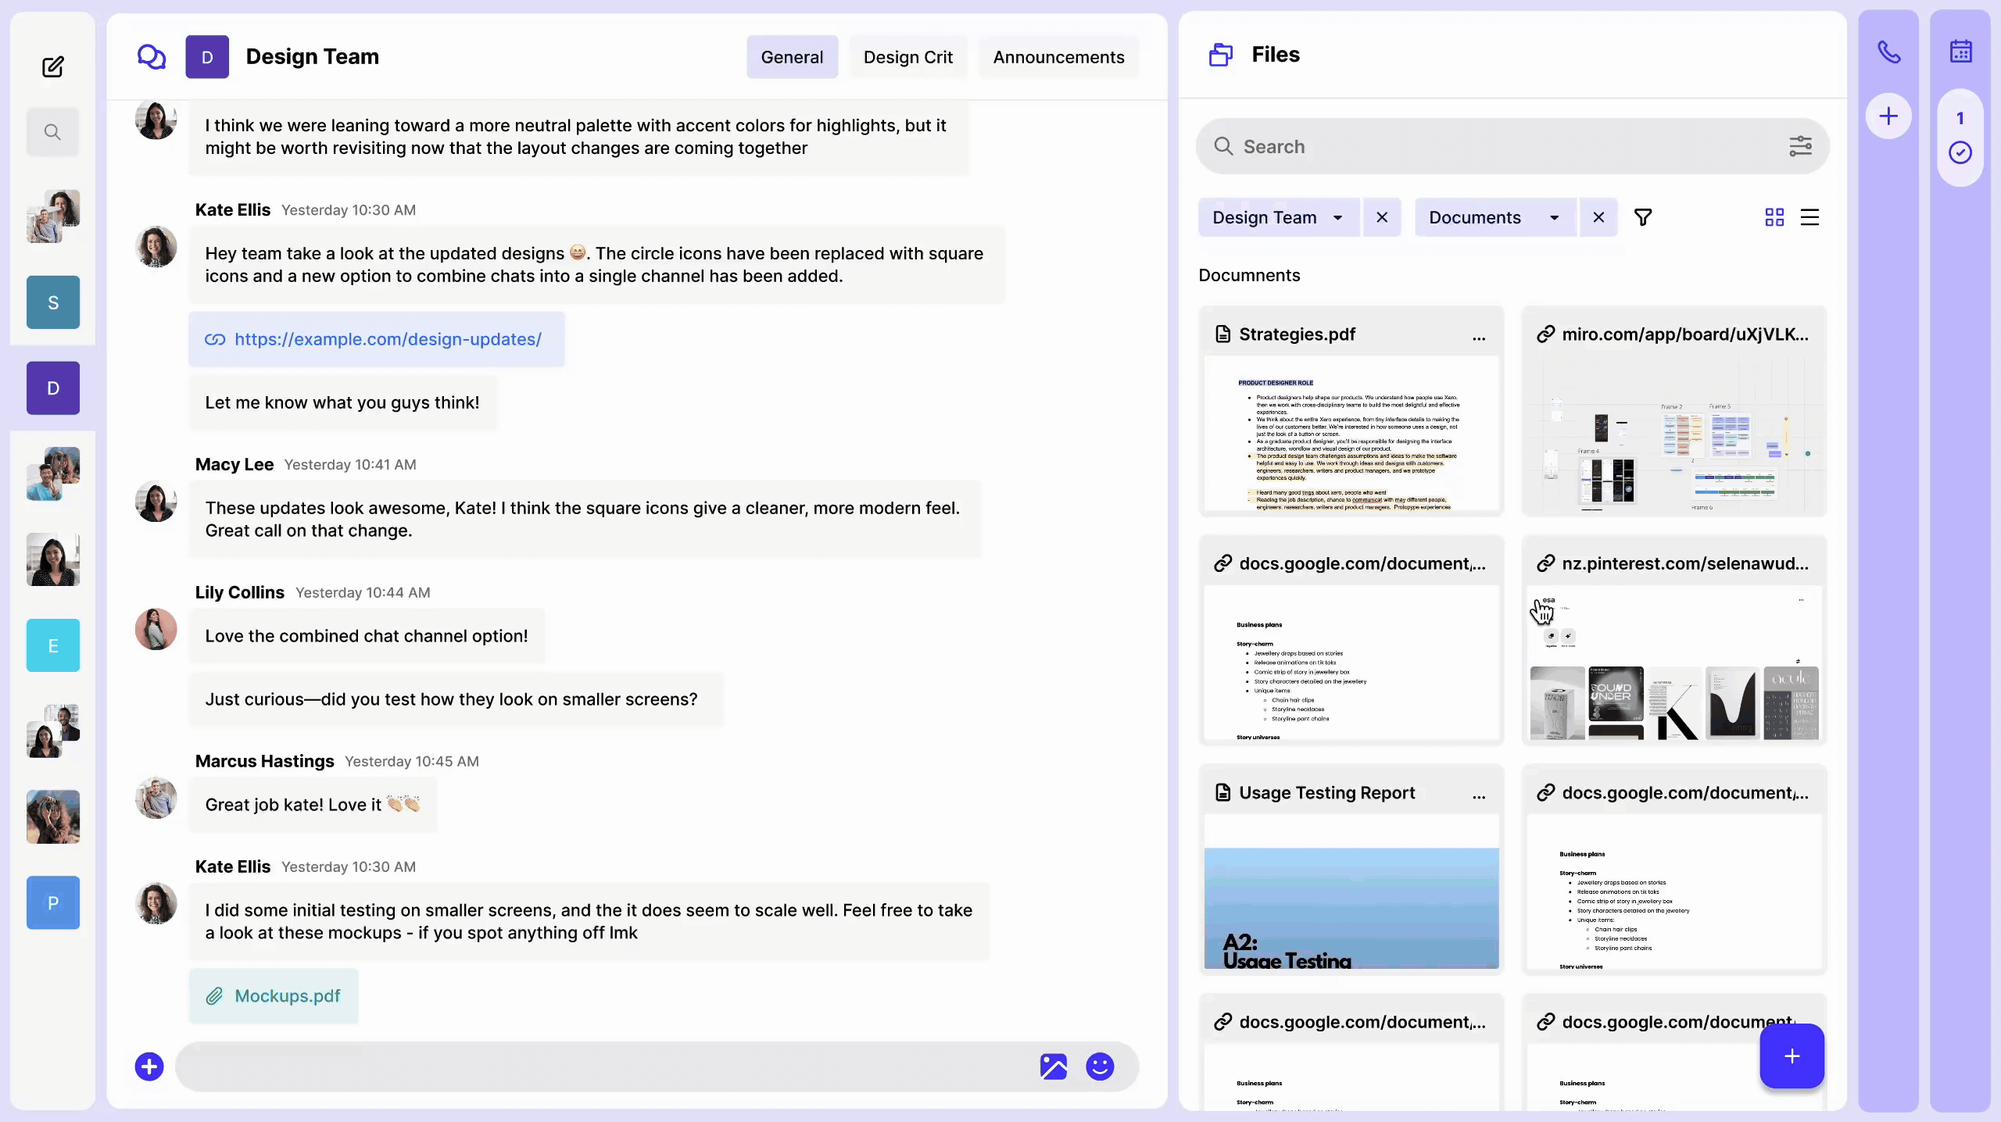Click into the Files search field

(1512, 146)
